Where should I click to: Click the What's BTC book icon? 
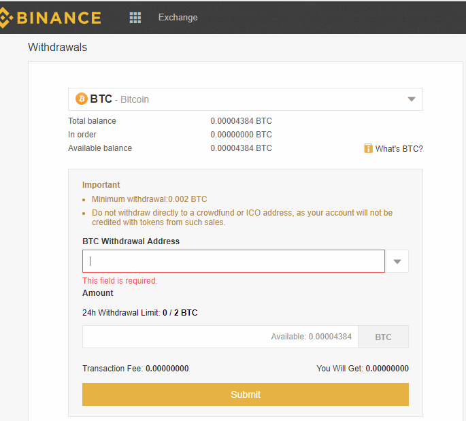(x=368, y=148)
